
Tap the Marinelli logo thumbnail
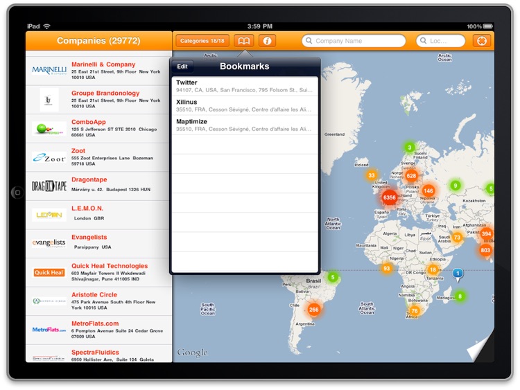49,70
